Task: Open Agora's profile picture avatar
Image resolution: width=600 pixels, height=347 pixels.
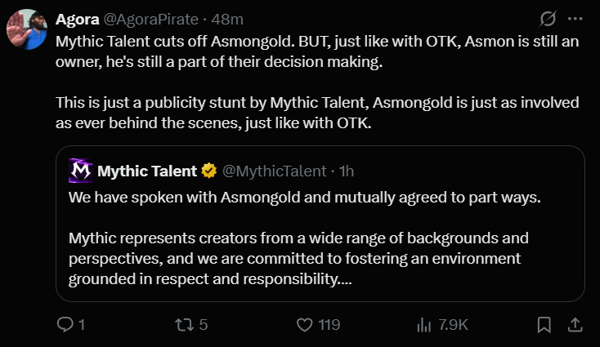Action: click(x=25, y=32)
